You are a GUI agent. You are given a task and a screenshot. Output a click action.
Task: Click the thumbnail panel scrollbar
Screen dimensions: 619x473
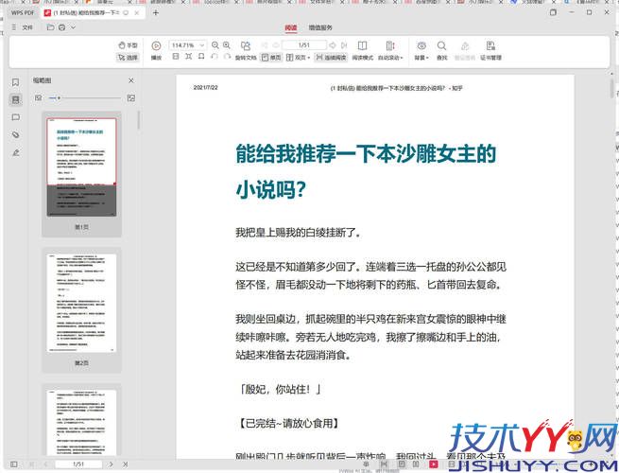[x=139, y=120]
